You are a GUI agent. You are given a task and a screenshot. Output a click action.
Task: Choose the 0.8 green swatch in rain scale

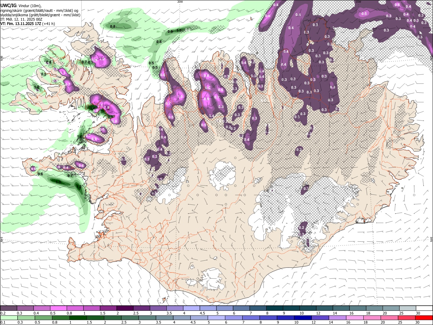[x=61, y=318]
